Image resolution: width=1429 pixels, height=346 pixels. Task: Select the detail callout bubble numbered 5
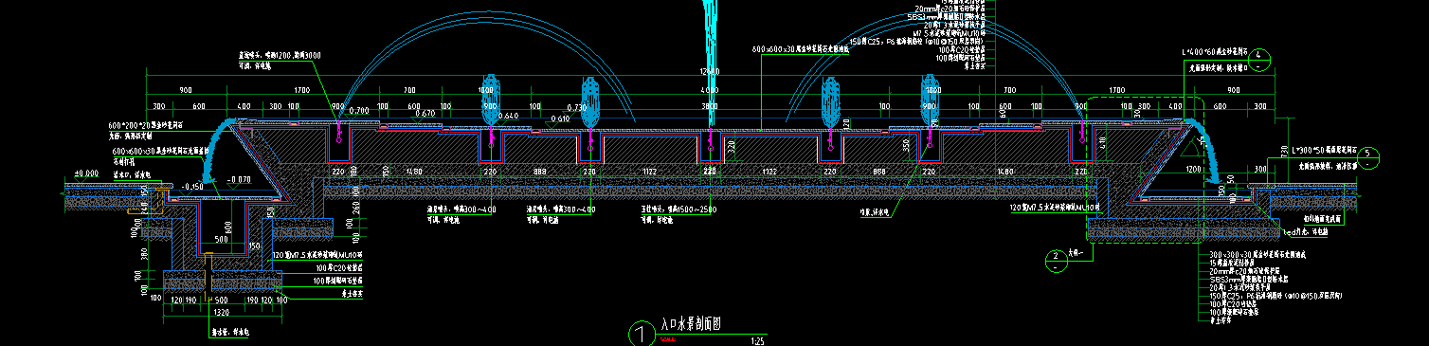coord(1368,154)
